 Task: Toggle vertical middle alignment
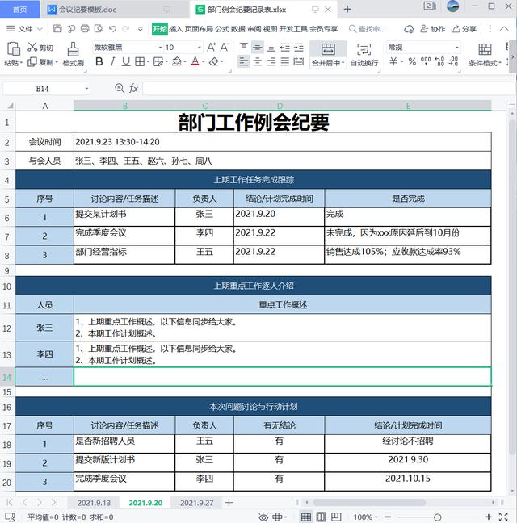[258, 48]
